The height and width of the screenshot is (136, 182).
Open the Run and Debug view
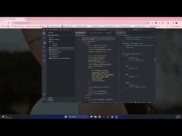click(44, 47)
